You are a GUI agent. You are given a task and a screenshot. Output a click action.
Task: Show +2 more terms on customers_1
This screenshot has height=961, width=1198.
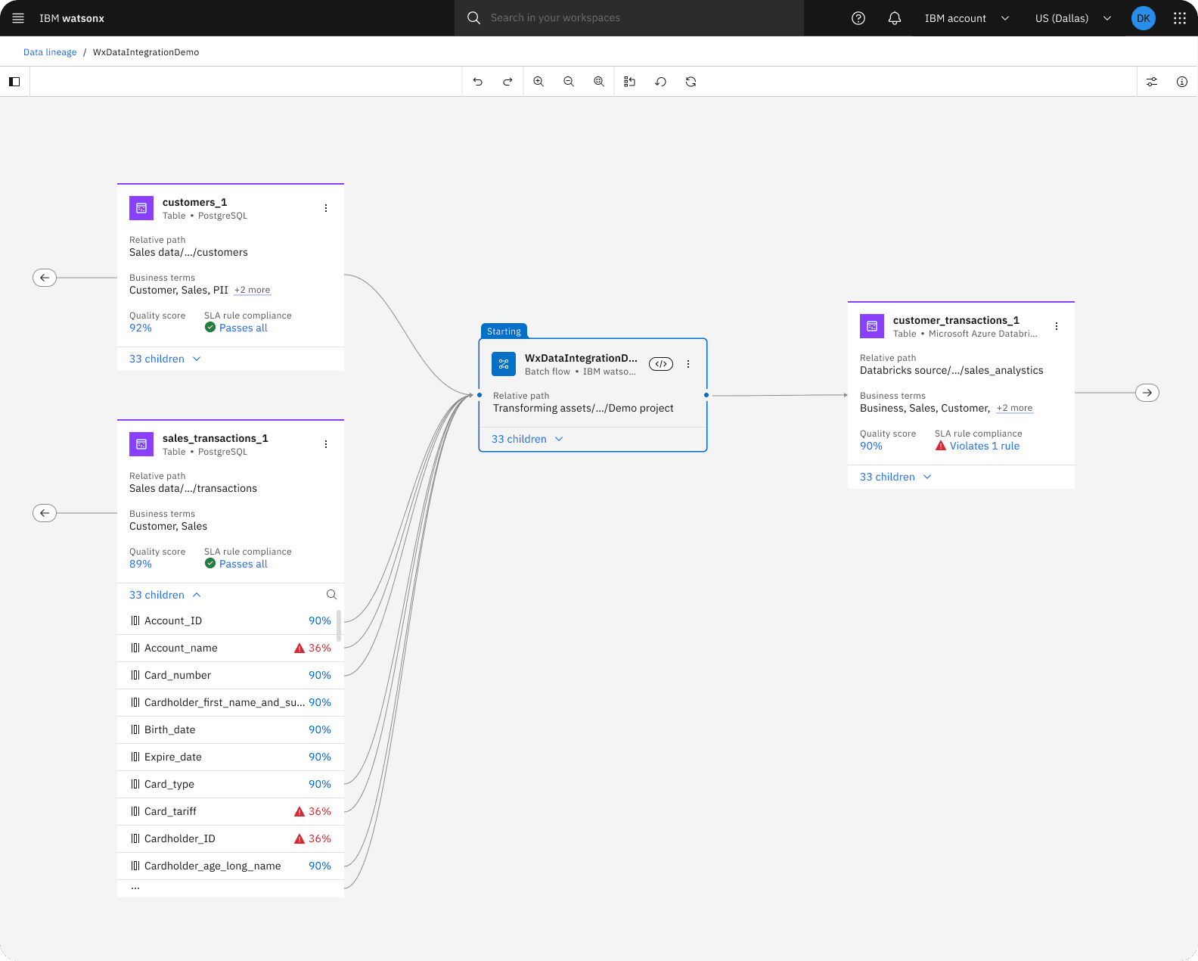pyautogui.click(x=252, y=290)
